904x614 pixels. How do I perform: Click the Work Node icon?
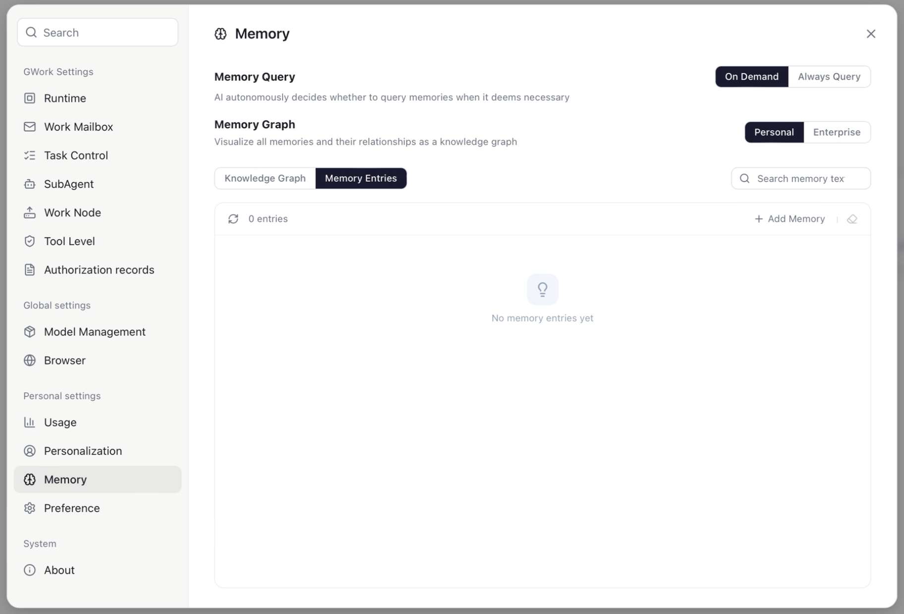coord(30,212)
